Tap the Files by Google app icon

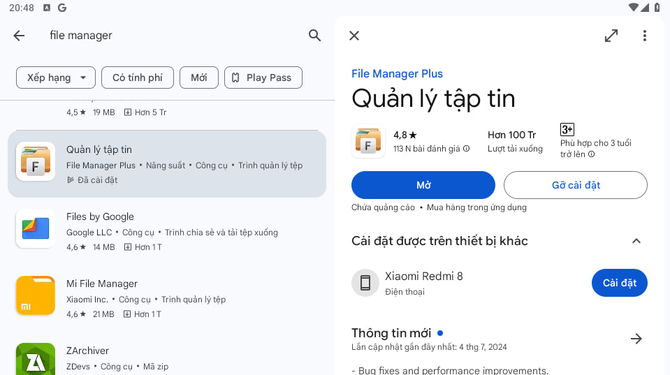coord(36,228)
